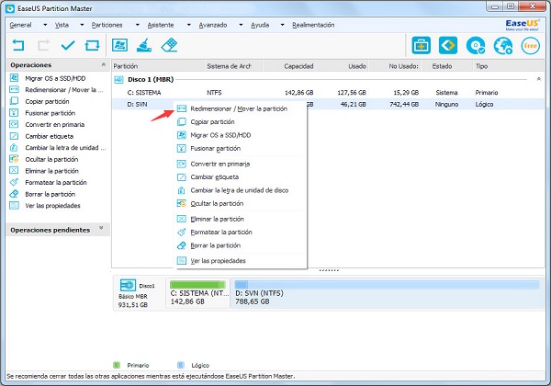Click the 127,56 GB used value

tap(352, 93)
